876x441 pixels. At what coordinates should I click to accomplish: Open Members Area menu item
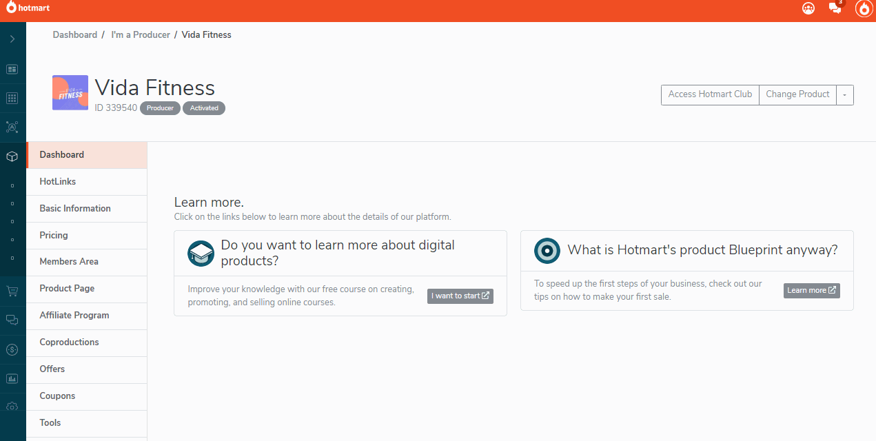(87, 262)
